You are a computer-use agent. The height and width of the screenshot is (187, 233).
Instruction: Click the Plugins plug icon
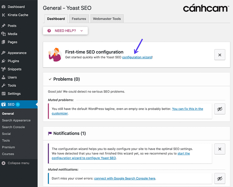tap(4, 61)
